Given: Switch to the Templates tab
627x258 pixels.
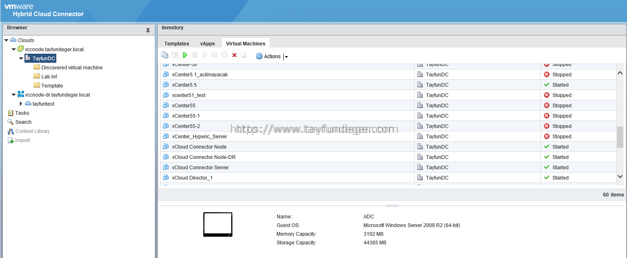Looking at the screenshot, I should click(177, 44).
